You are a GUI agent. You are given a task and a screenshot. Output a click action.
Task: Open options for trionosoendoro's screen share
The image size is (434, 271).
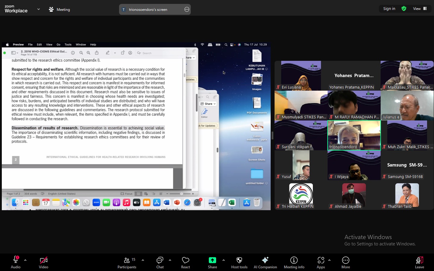coord(187,9)
